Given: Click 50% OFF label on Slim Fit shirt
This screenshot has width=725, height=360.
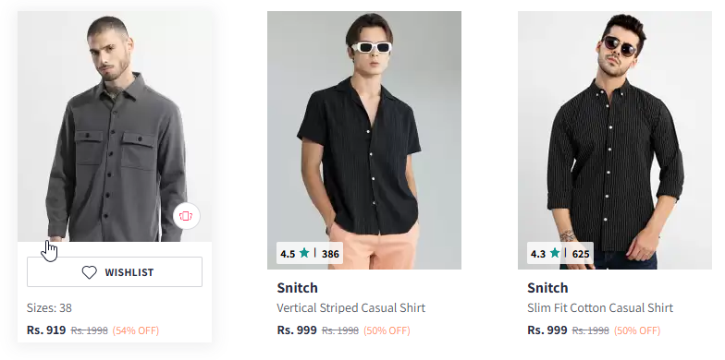Looking at the screenshot, I should (637, 330).
